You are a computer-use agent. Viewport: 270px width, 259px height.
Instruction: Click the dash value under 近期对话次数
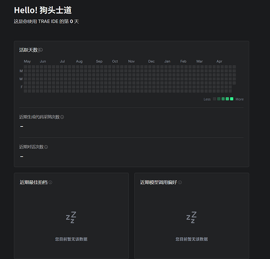pyautogui.click(x=22, y=156)
